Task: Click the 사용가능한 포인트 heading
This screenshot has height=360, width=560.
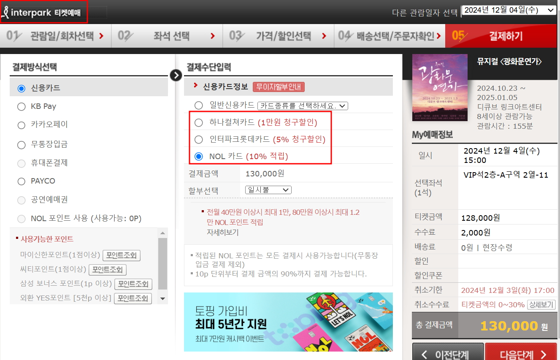Action: [47, 239]
